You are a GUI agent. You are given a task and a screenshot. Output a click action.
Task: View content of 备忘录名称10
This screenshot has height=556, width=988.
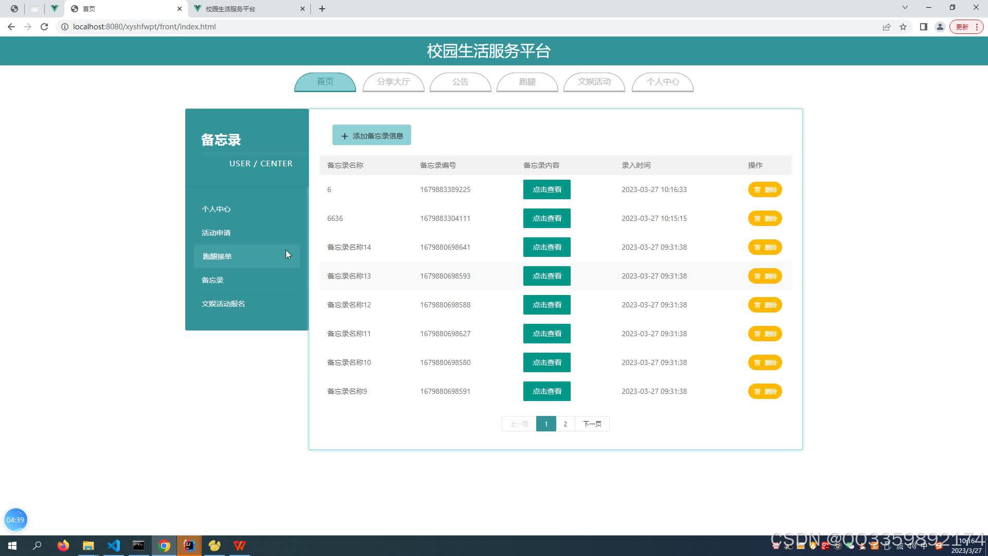pyautogui.click(x=547, y=362)
